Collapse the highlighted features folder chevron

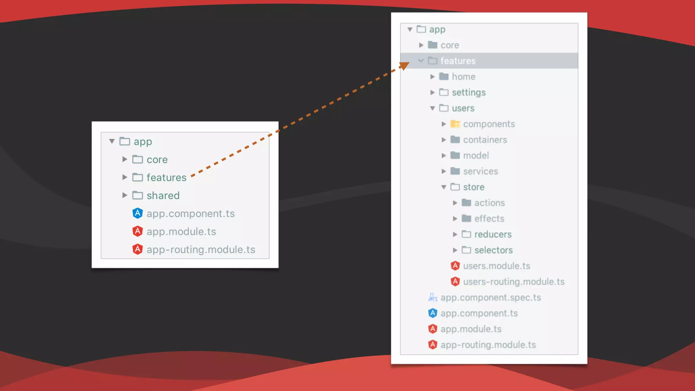[421, 61]
